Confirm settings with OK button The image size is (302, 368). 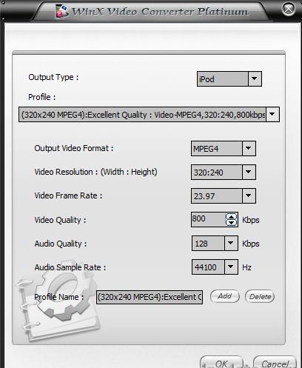click(221, 362)
